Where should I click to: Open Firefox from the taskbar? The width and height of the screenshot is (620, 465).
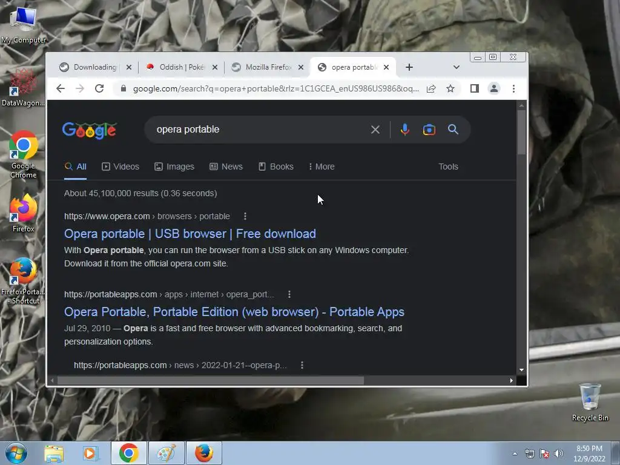204,453
